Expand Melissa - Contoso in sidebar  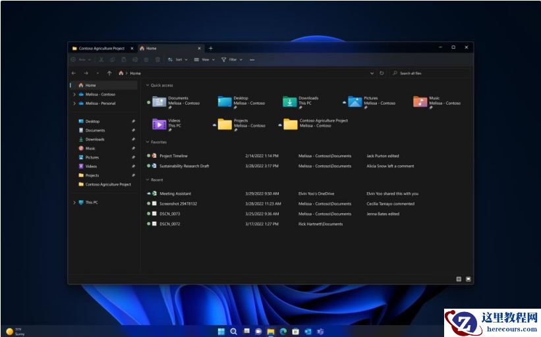click(x=74, y=94)
